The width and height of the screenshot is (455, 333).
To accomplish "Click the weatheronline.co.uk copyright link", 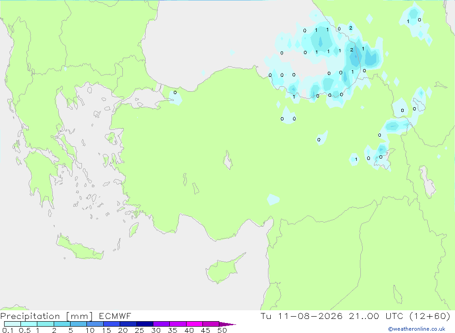I will 417,329.
